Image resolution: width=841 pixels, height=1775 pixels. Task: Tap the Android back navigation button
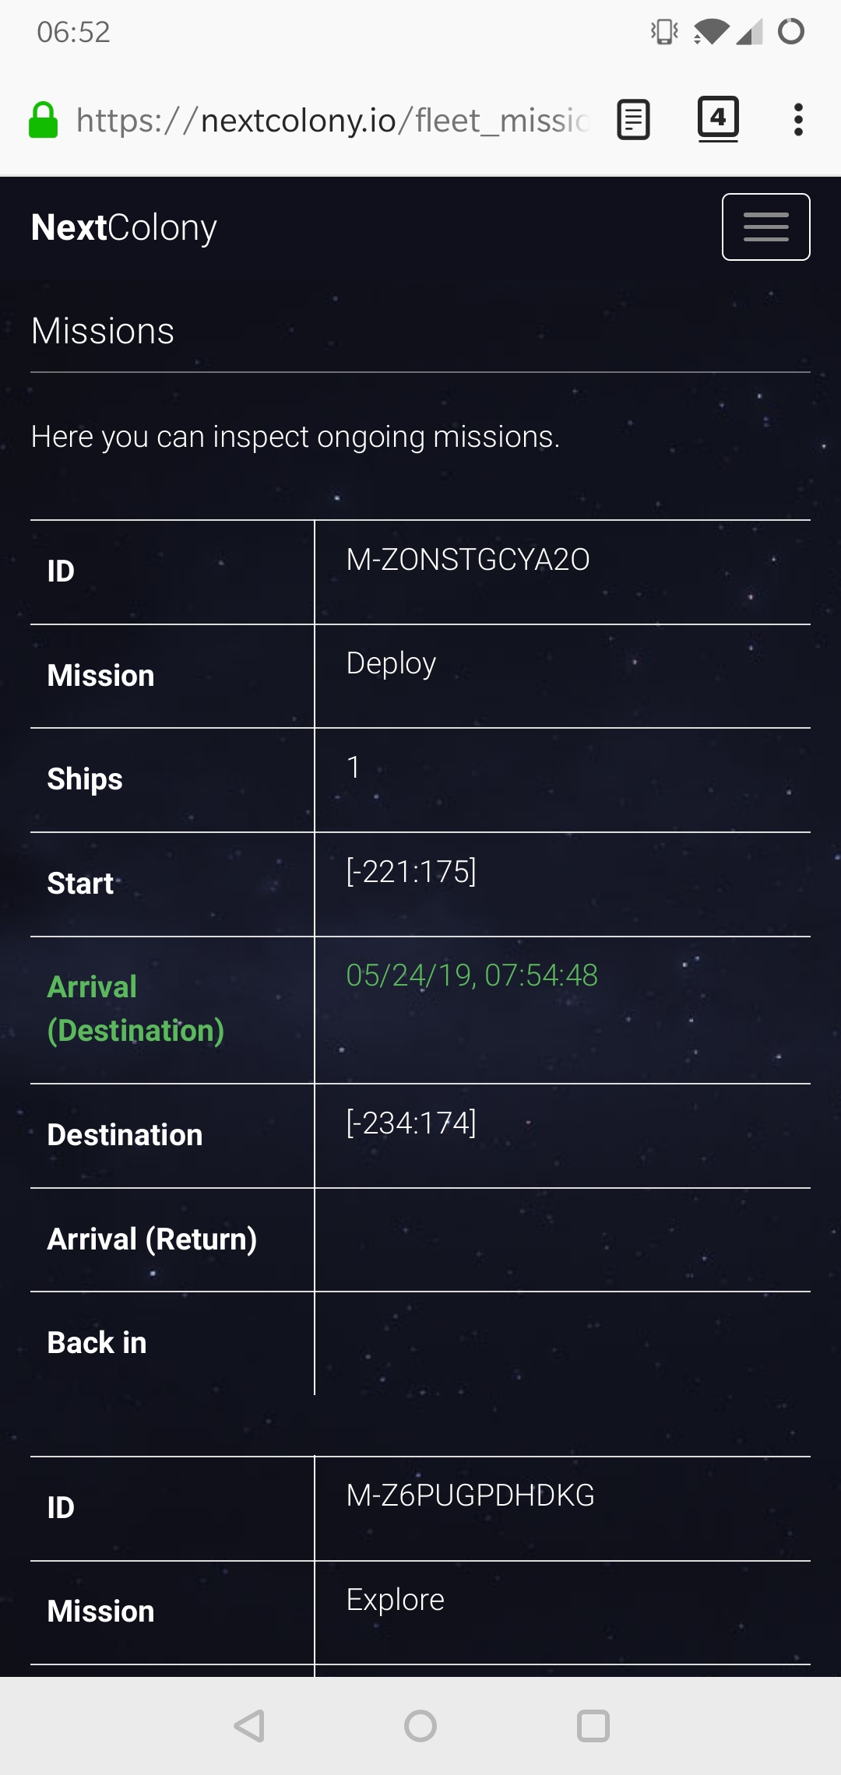[249, 1725]
